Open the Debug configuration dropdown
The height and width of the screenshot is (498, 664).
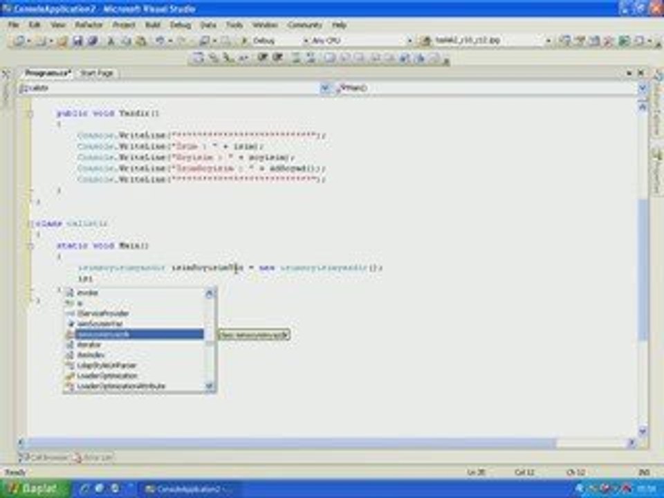(x=306, y=41)
